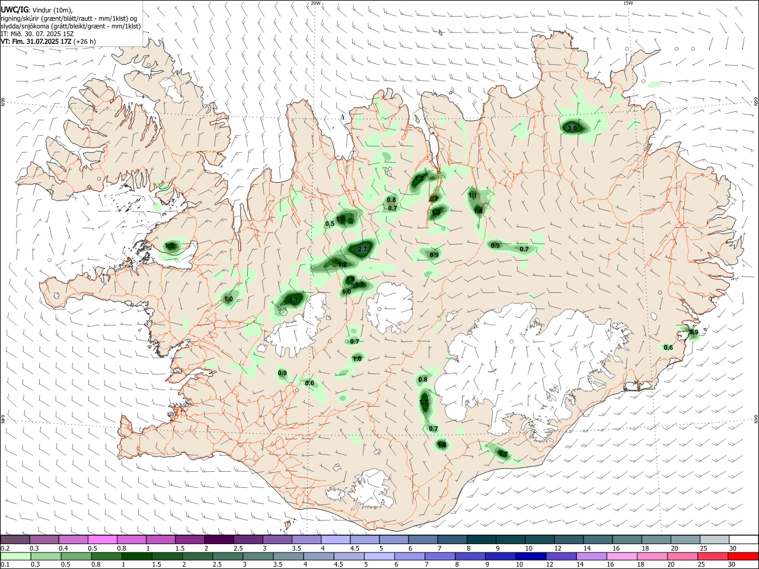
Task: Click the Vindur (10m) label in header
Action: pyautogui.click(x=51, y=11)
